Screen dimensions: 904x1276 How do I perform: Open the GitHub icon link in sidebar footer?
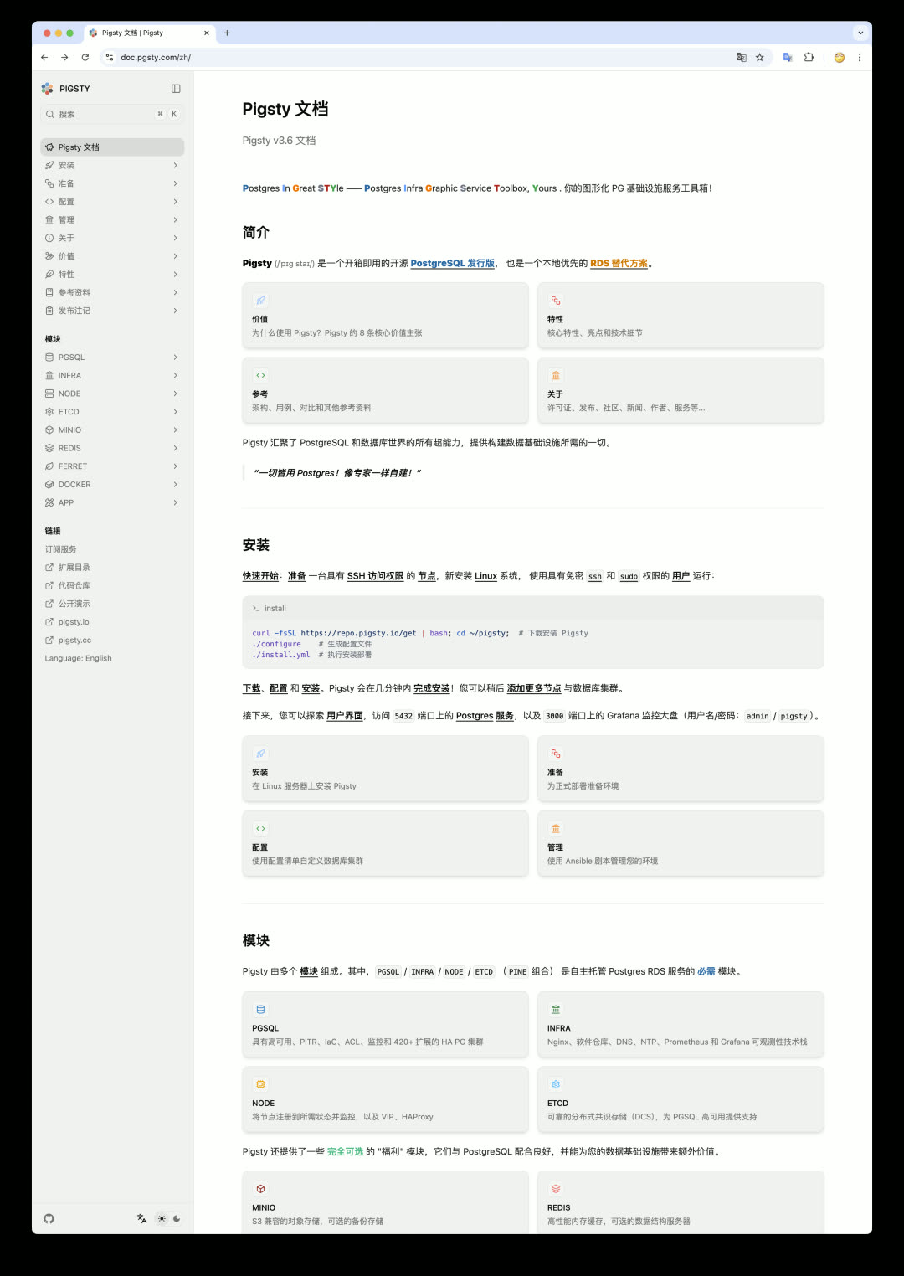pos(49,1218)
